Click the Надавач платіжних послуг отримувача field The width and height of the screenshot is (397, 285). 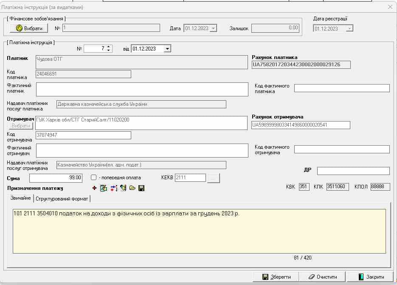(x=141, y=165)
